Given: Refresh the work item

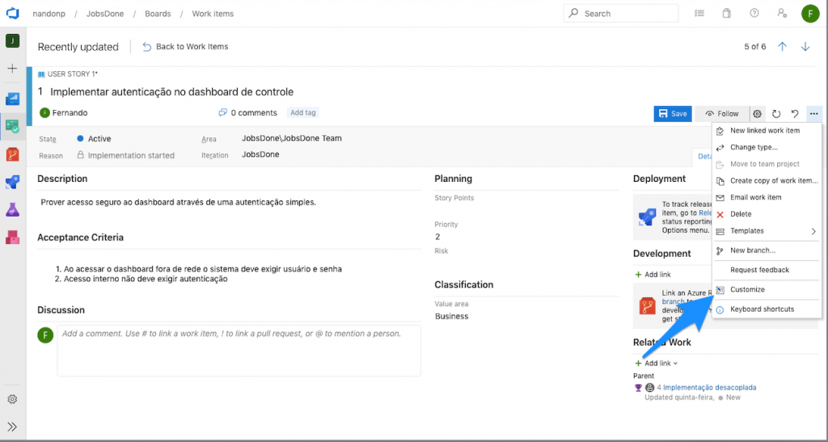Looking at the screenshot, I should [776, 113].
